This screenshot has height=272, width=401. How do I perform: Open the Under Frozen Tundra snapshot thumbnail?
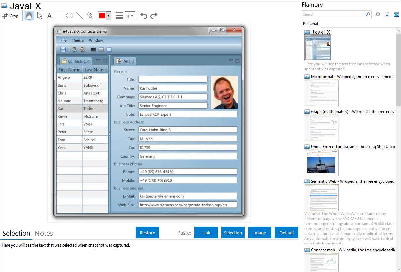pyautogui.click(x=321, y=163)
